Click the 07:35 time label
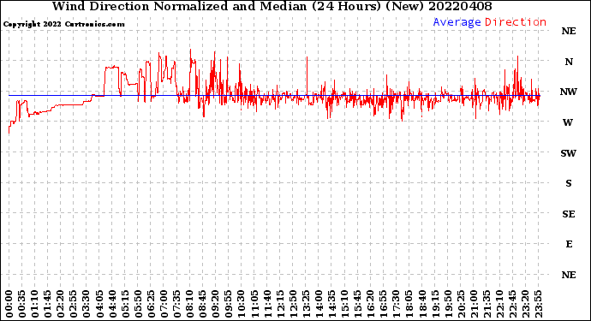The width and height of the screenshot is (591, 321). tap(176, 304)
